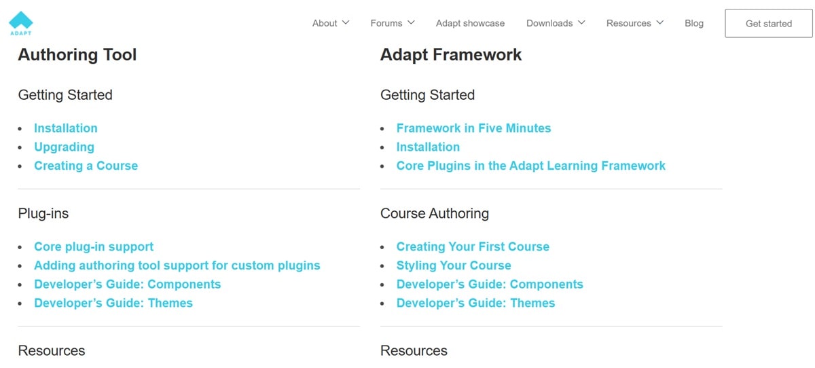The width and height of the screenshot is (815, 368).
Task: Open Core plug-in support link
Action: [94, 246]
